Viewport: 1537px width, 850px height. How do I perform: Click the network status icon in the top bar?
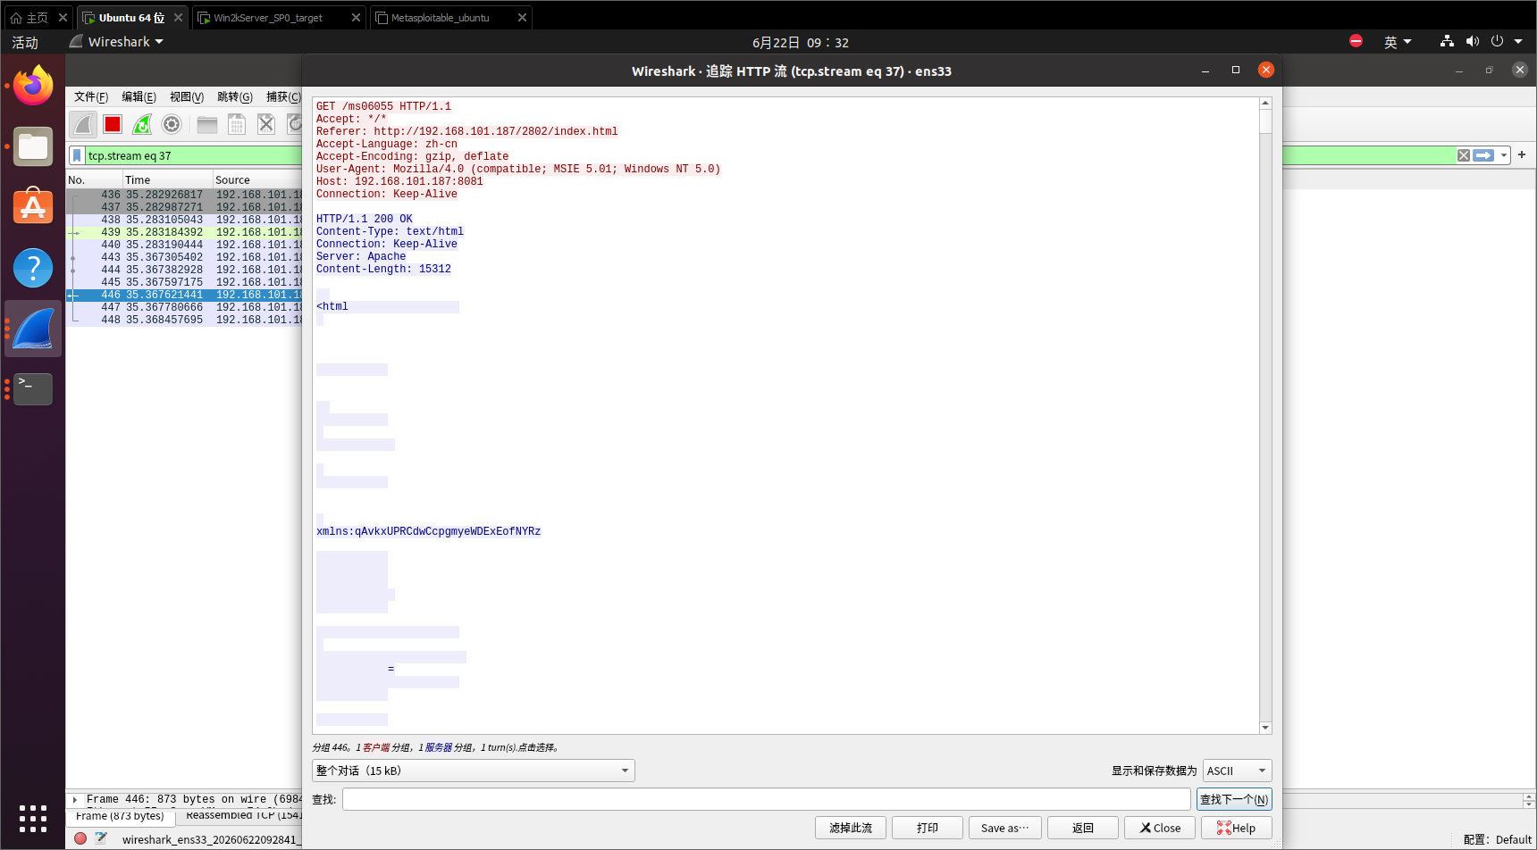(x=1447, y=42)
